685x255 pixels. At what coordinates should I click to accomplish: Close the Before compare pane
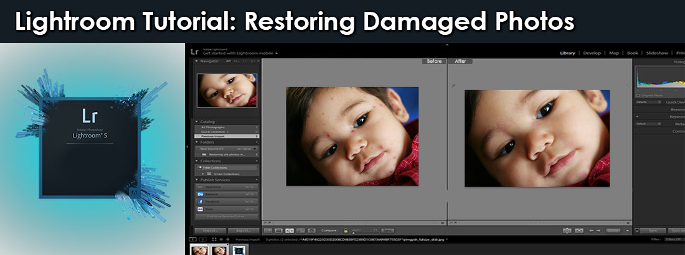443,223
